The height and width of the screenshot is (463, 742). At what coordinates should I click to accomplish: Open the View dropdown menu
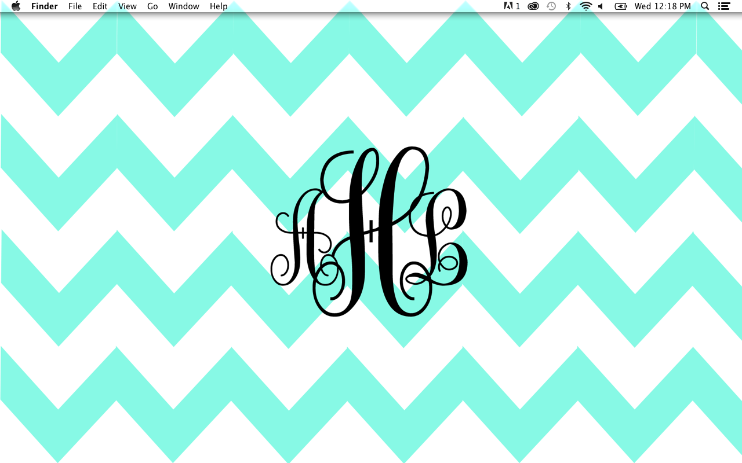click(127, 6)
